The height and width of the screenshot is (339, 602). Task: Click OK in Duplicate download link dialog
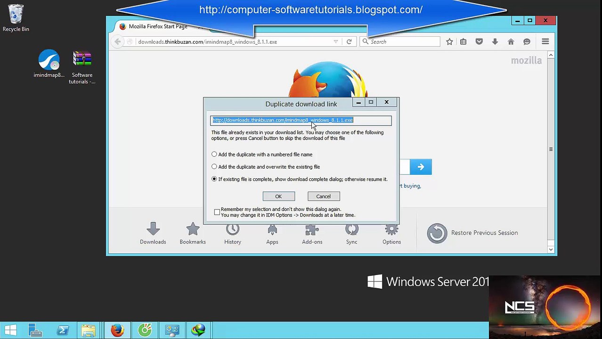278,196
